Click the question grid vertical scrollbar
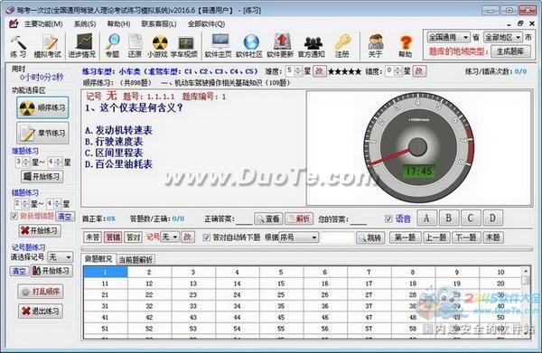 coord(526,302)
